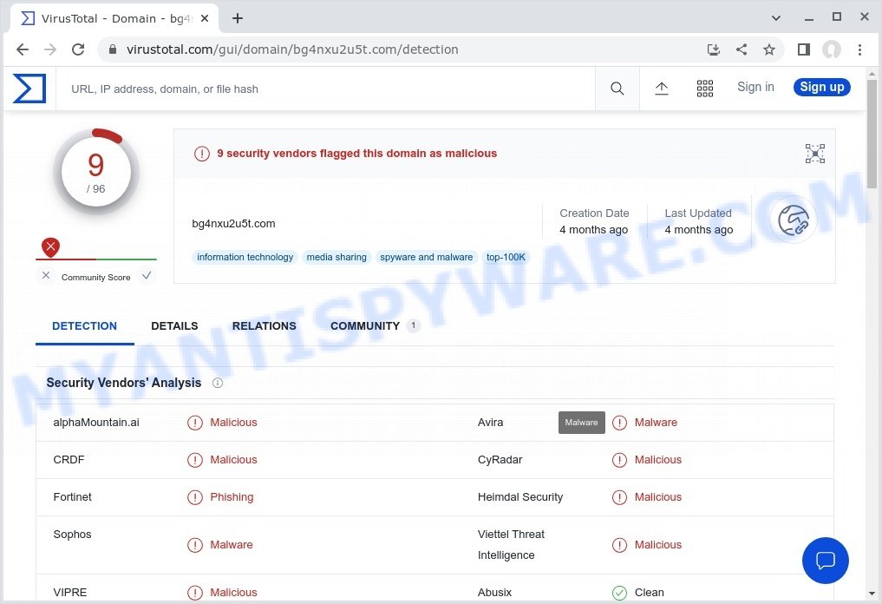Click the spyware and malware tag
This screenshot has width=882, height=604.
[x=427, y=257]
